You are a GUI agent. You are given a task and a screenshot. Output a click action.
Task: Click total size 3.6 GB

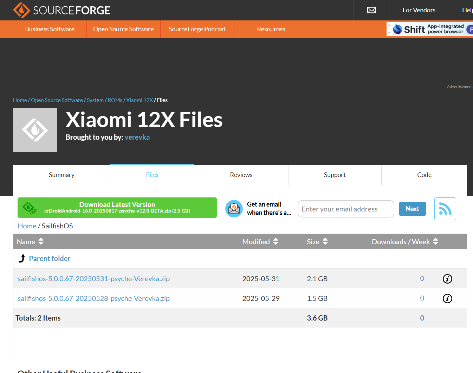(317, 318)
